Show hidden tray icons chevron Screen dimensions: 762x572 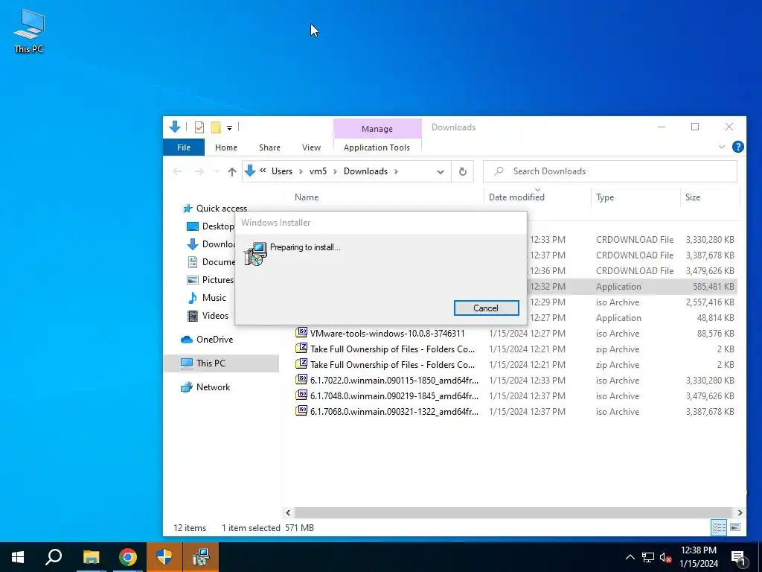[x=630, y=557]
